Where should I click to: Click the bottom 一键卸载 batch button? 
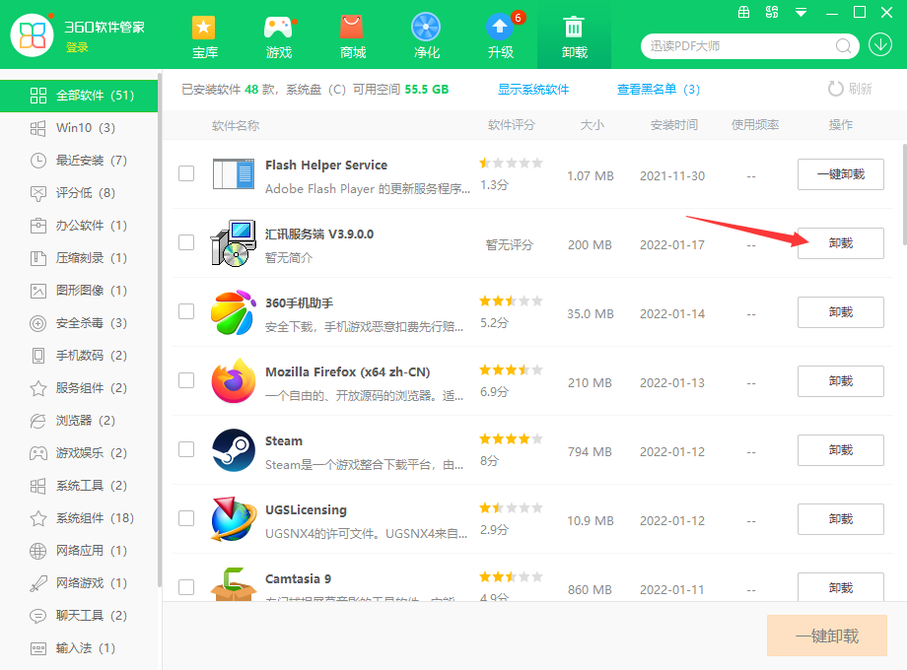[826, 636]
